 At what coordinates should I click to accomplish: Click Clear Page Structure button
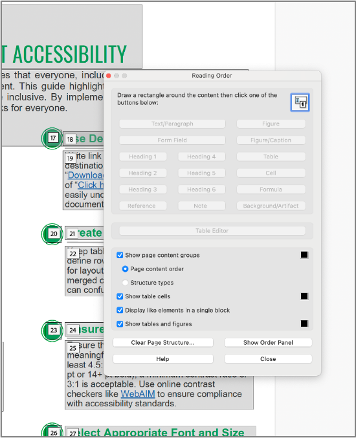coord(163,343)
